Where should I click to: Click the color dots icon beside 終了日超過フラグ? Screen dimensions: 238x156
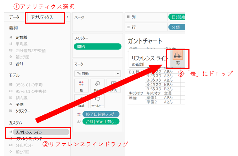coord(79,114)
